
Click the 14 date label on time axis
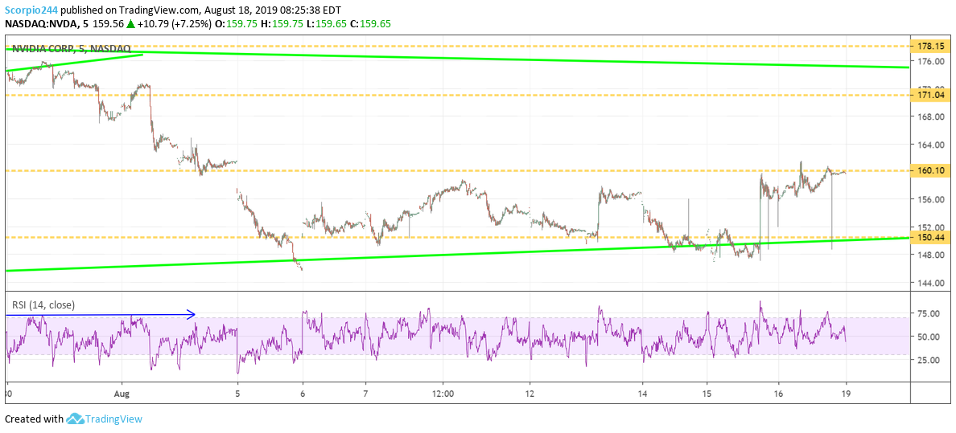(x=643, y=394)
